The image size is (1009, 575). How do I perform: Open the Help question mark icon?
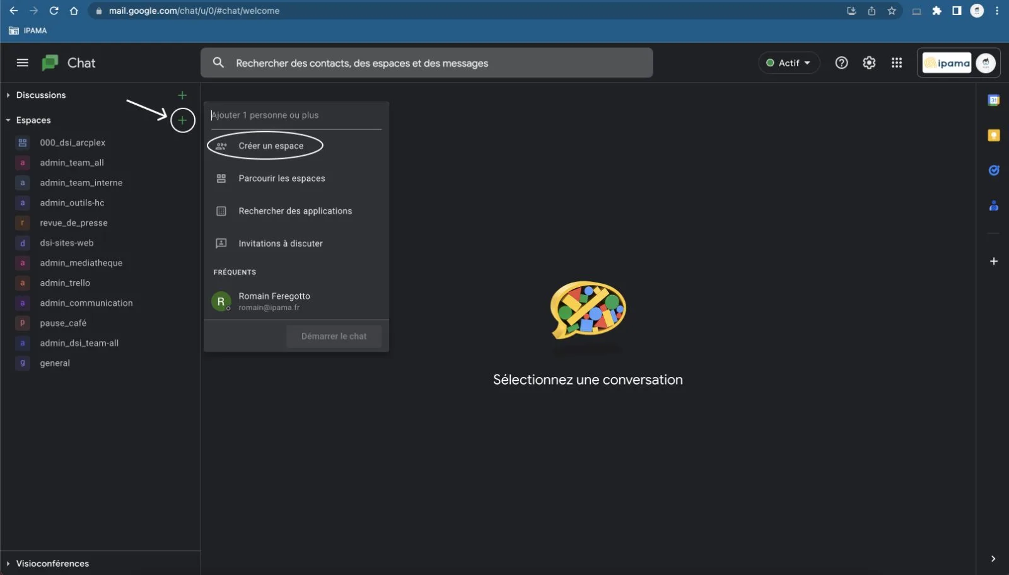841,62
